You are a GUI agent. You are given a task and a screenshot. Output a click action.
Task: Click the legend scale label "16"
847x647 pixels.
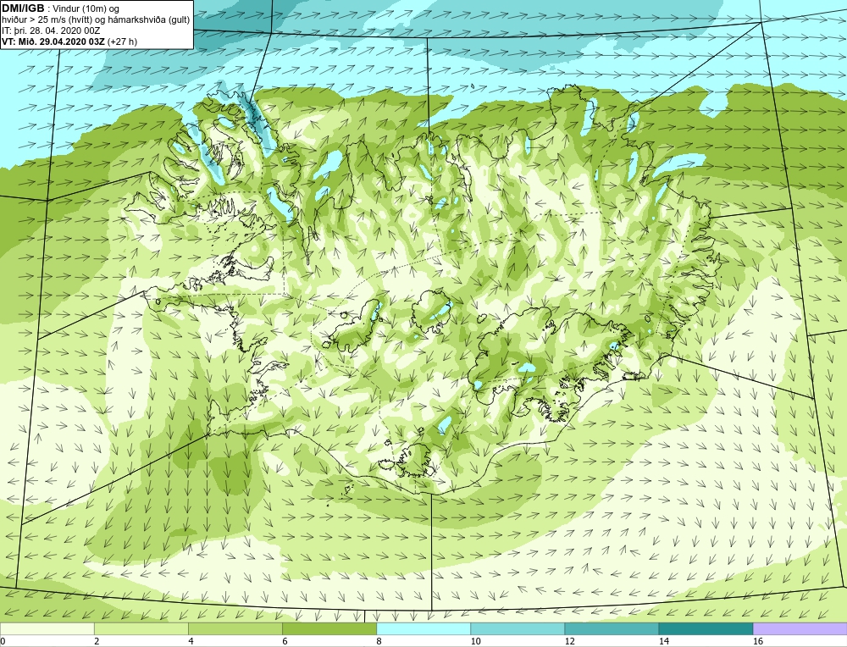click(758, 641)
